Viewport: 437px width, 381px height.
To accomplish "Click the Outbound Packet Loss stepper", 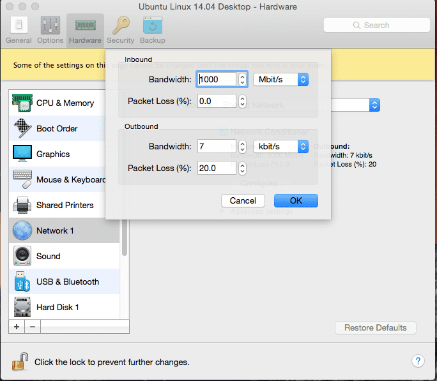I will coord(243,168).
